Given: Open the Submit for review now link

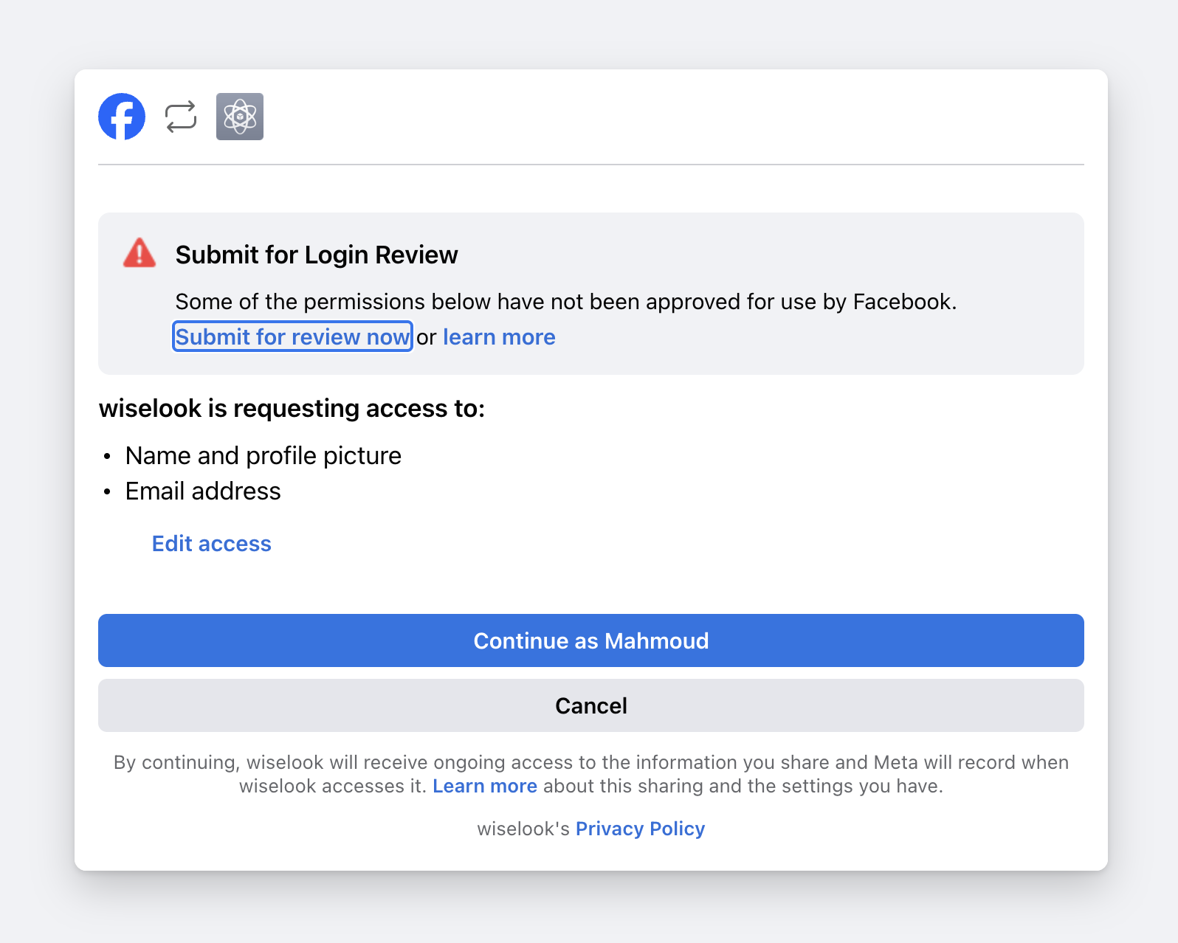Looking at the screenshot, I should pyautogui.click(x=292, y=336).
